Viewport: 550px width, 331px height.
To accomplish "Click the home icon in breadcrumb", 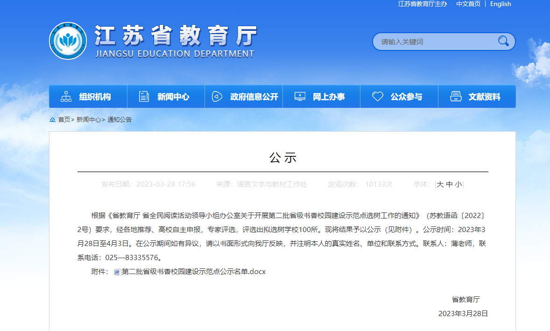I will pyautogui.click(x=52, y=120).
